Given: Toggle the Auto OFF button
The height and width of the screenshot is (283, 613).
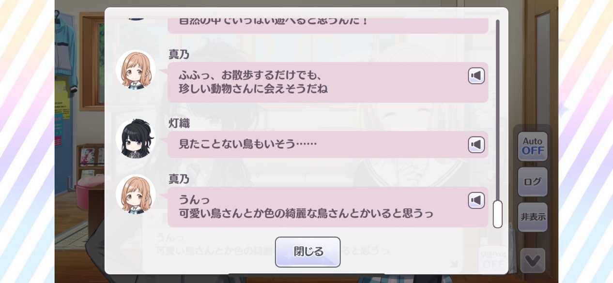Looking at the screenshot, I should (x=533, y=146).
